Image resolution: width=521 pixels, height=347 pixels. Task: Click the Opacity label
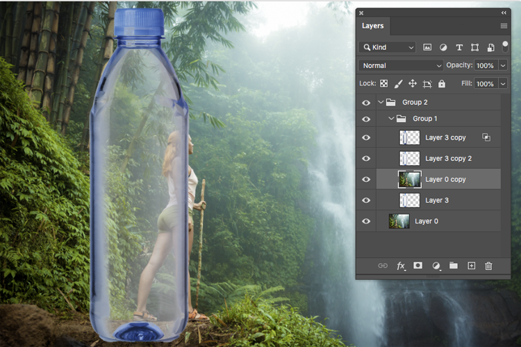(459, 65)
